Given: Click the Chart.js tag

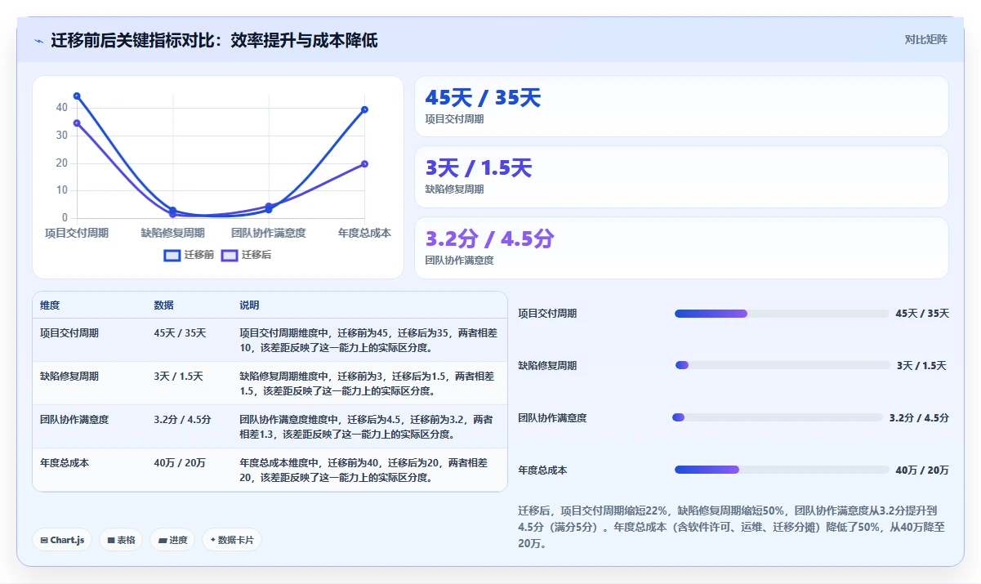Looking at the screenshot, I should pyautogui.click(x=62, y=540).
